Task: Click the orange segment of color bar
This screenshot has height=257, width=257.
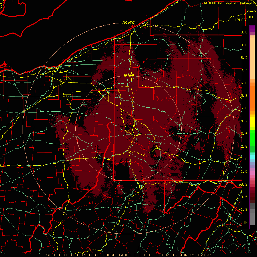Action: [x=252, y=98]
